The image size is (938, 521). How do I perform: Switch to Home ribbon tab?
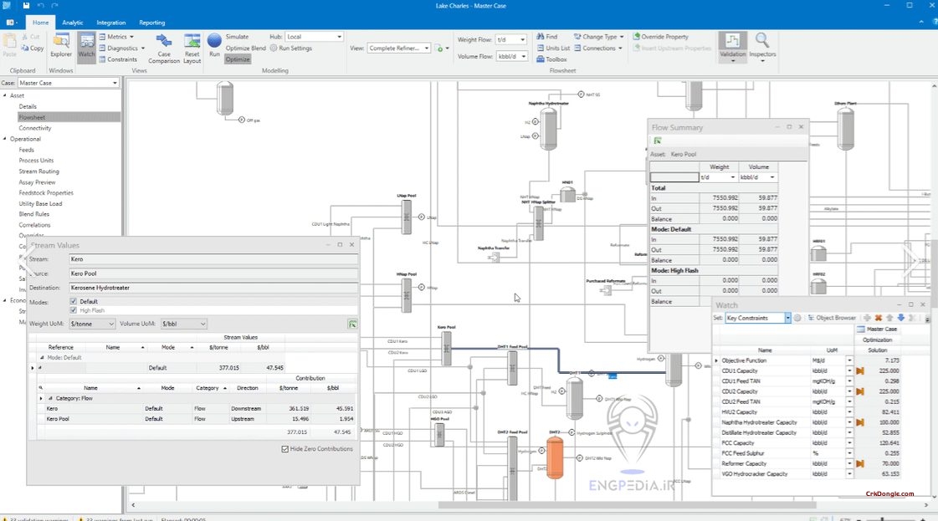pyautogui.click(x=41, y=23)
